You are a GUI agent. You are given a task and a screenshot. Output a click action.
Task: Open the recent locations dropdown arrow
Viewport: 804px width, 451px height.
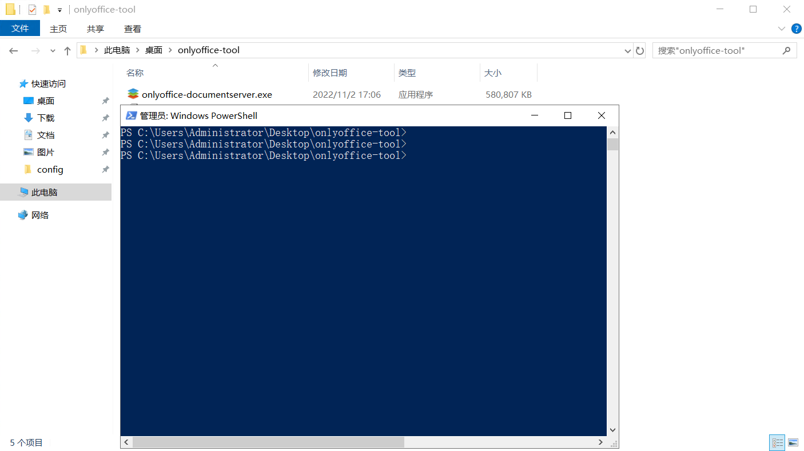(x=53, y=51)
